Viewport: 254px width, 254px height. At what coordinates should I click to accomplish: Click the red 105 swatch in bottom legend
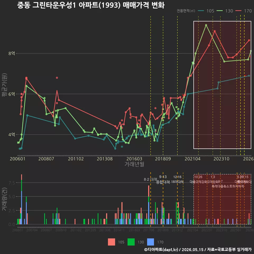click(111, 242)
